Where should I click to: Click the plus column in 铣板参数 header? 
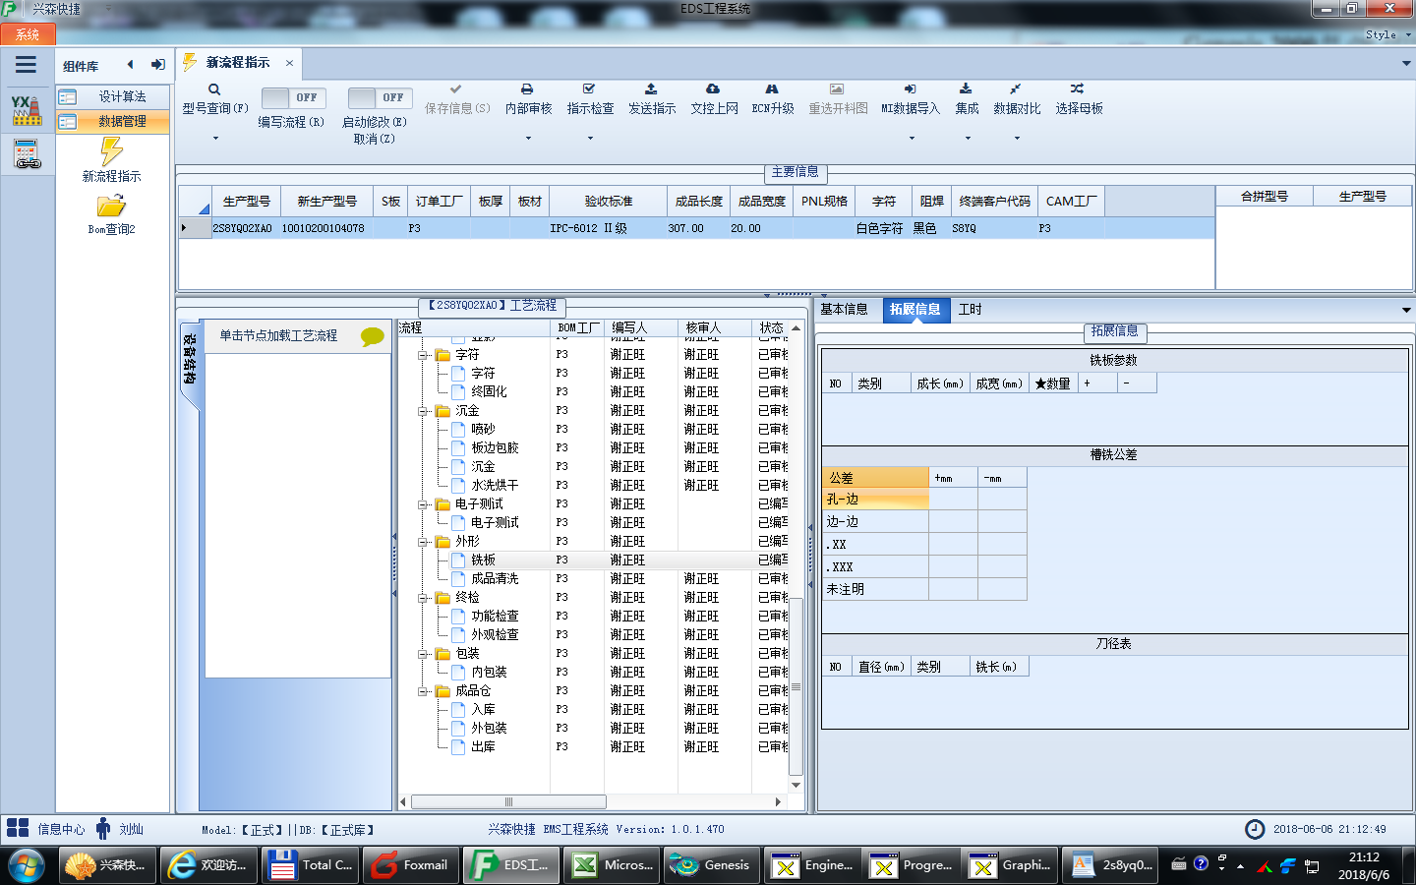pos(1097,383)
